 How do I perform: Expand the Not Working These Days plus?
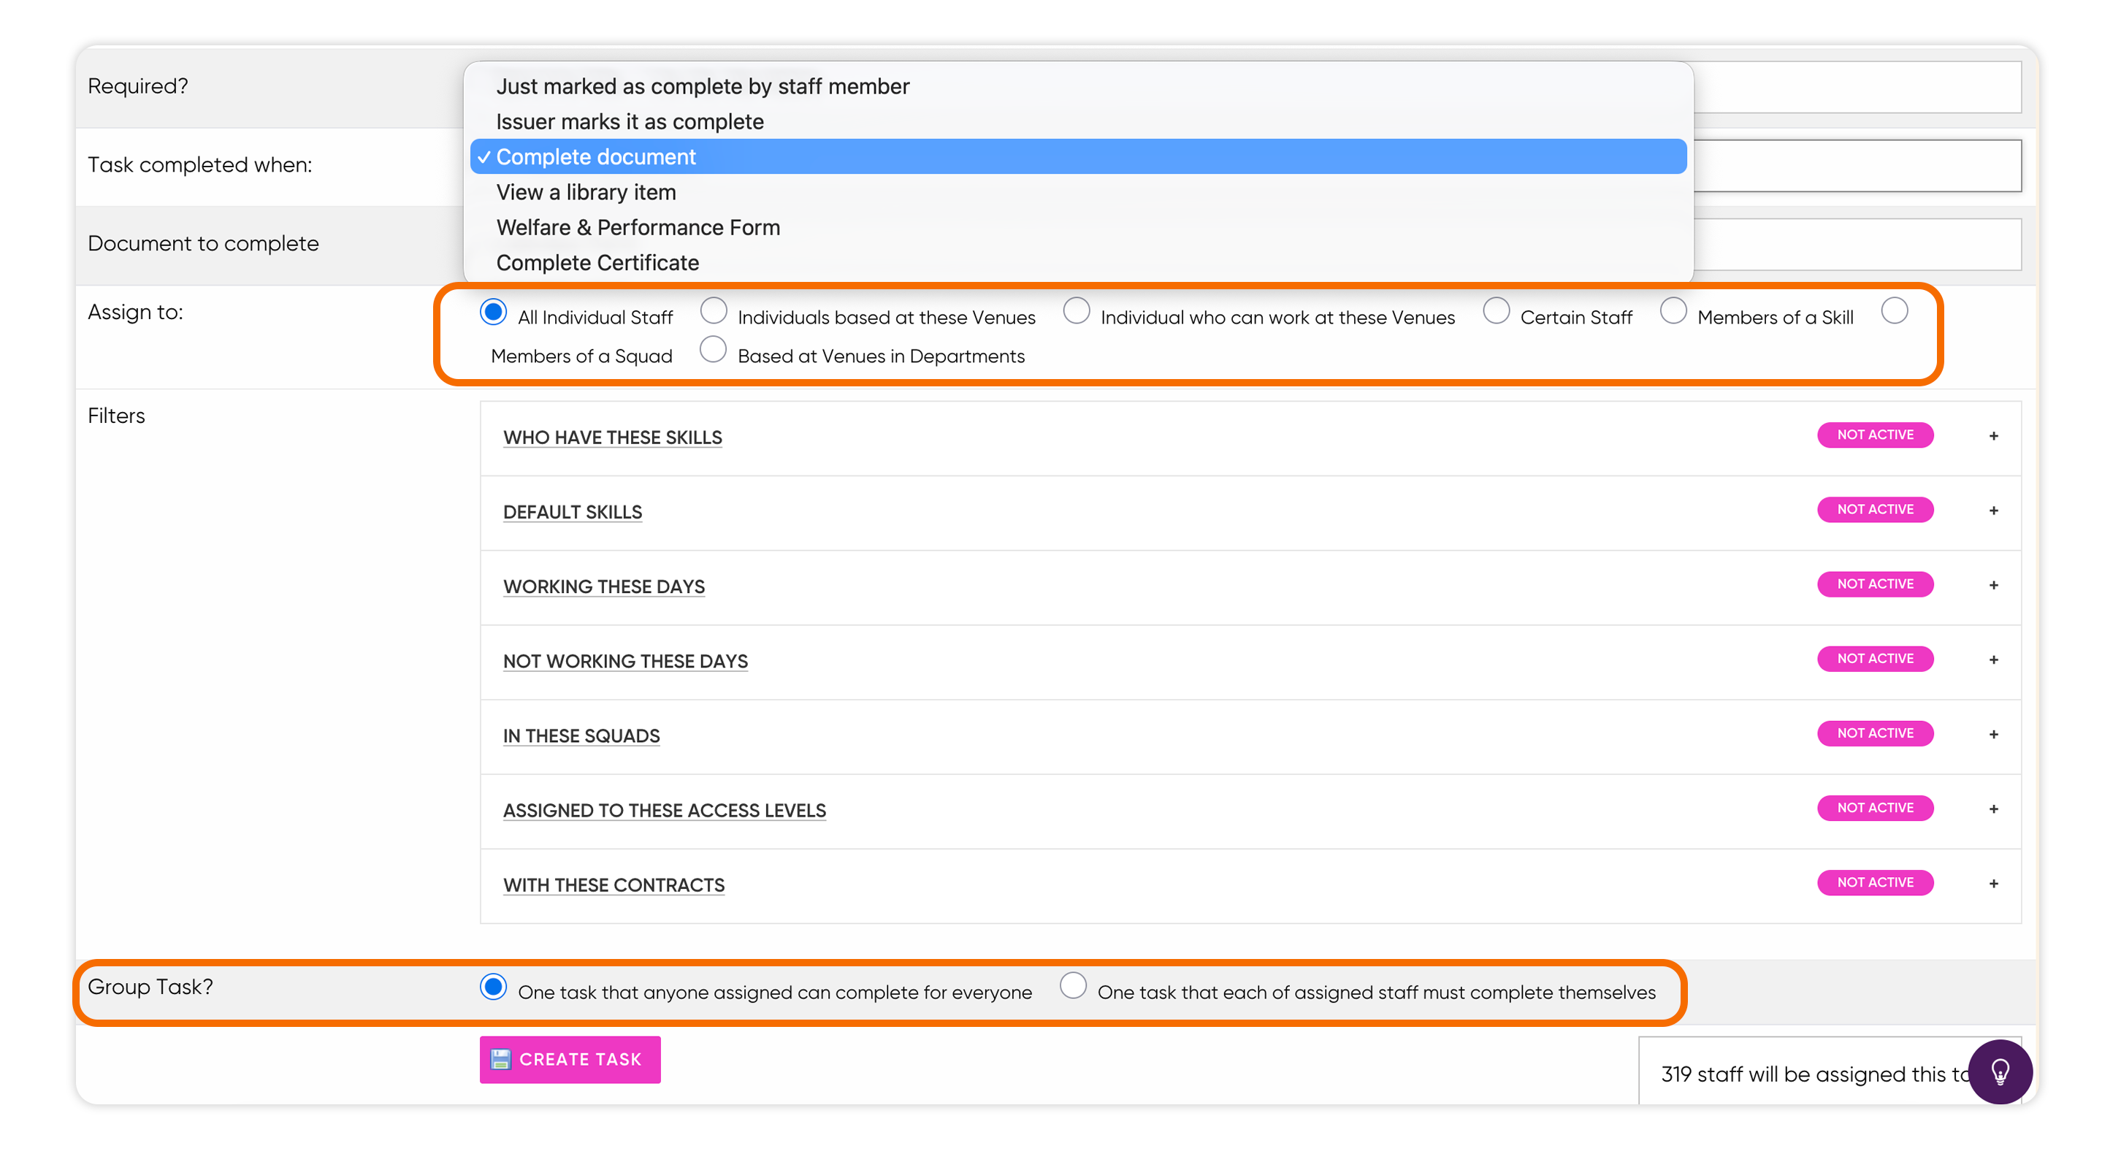[1993, 660]
